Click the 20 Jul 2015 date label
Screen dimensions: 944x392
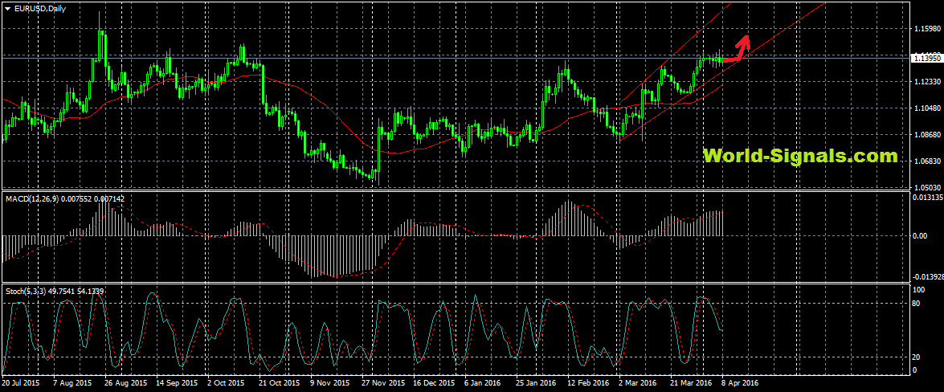click(22, 384)
